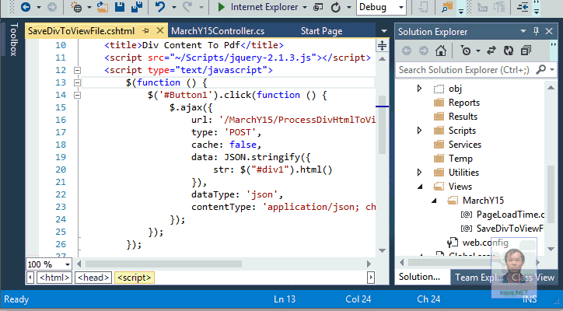
Task: Expand the Utilities folder node
Action: point(419,173)
